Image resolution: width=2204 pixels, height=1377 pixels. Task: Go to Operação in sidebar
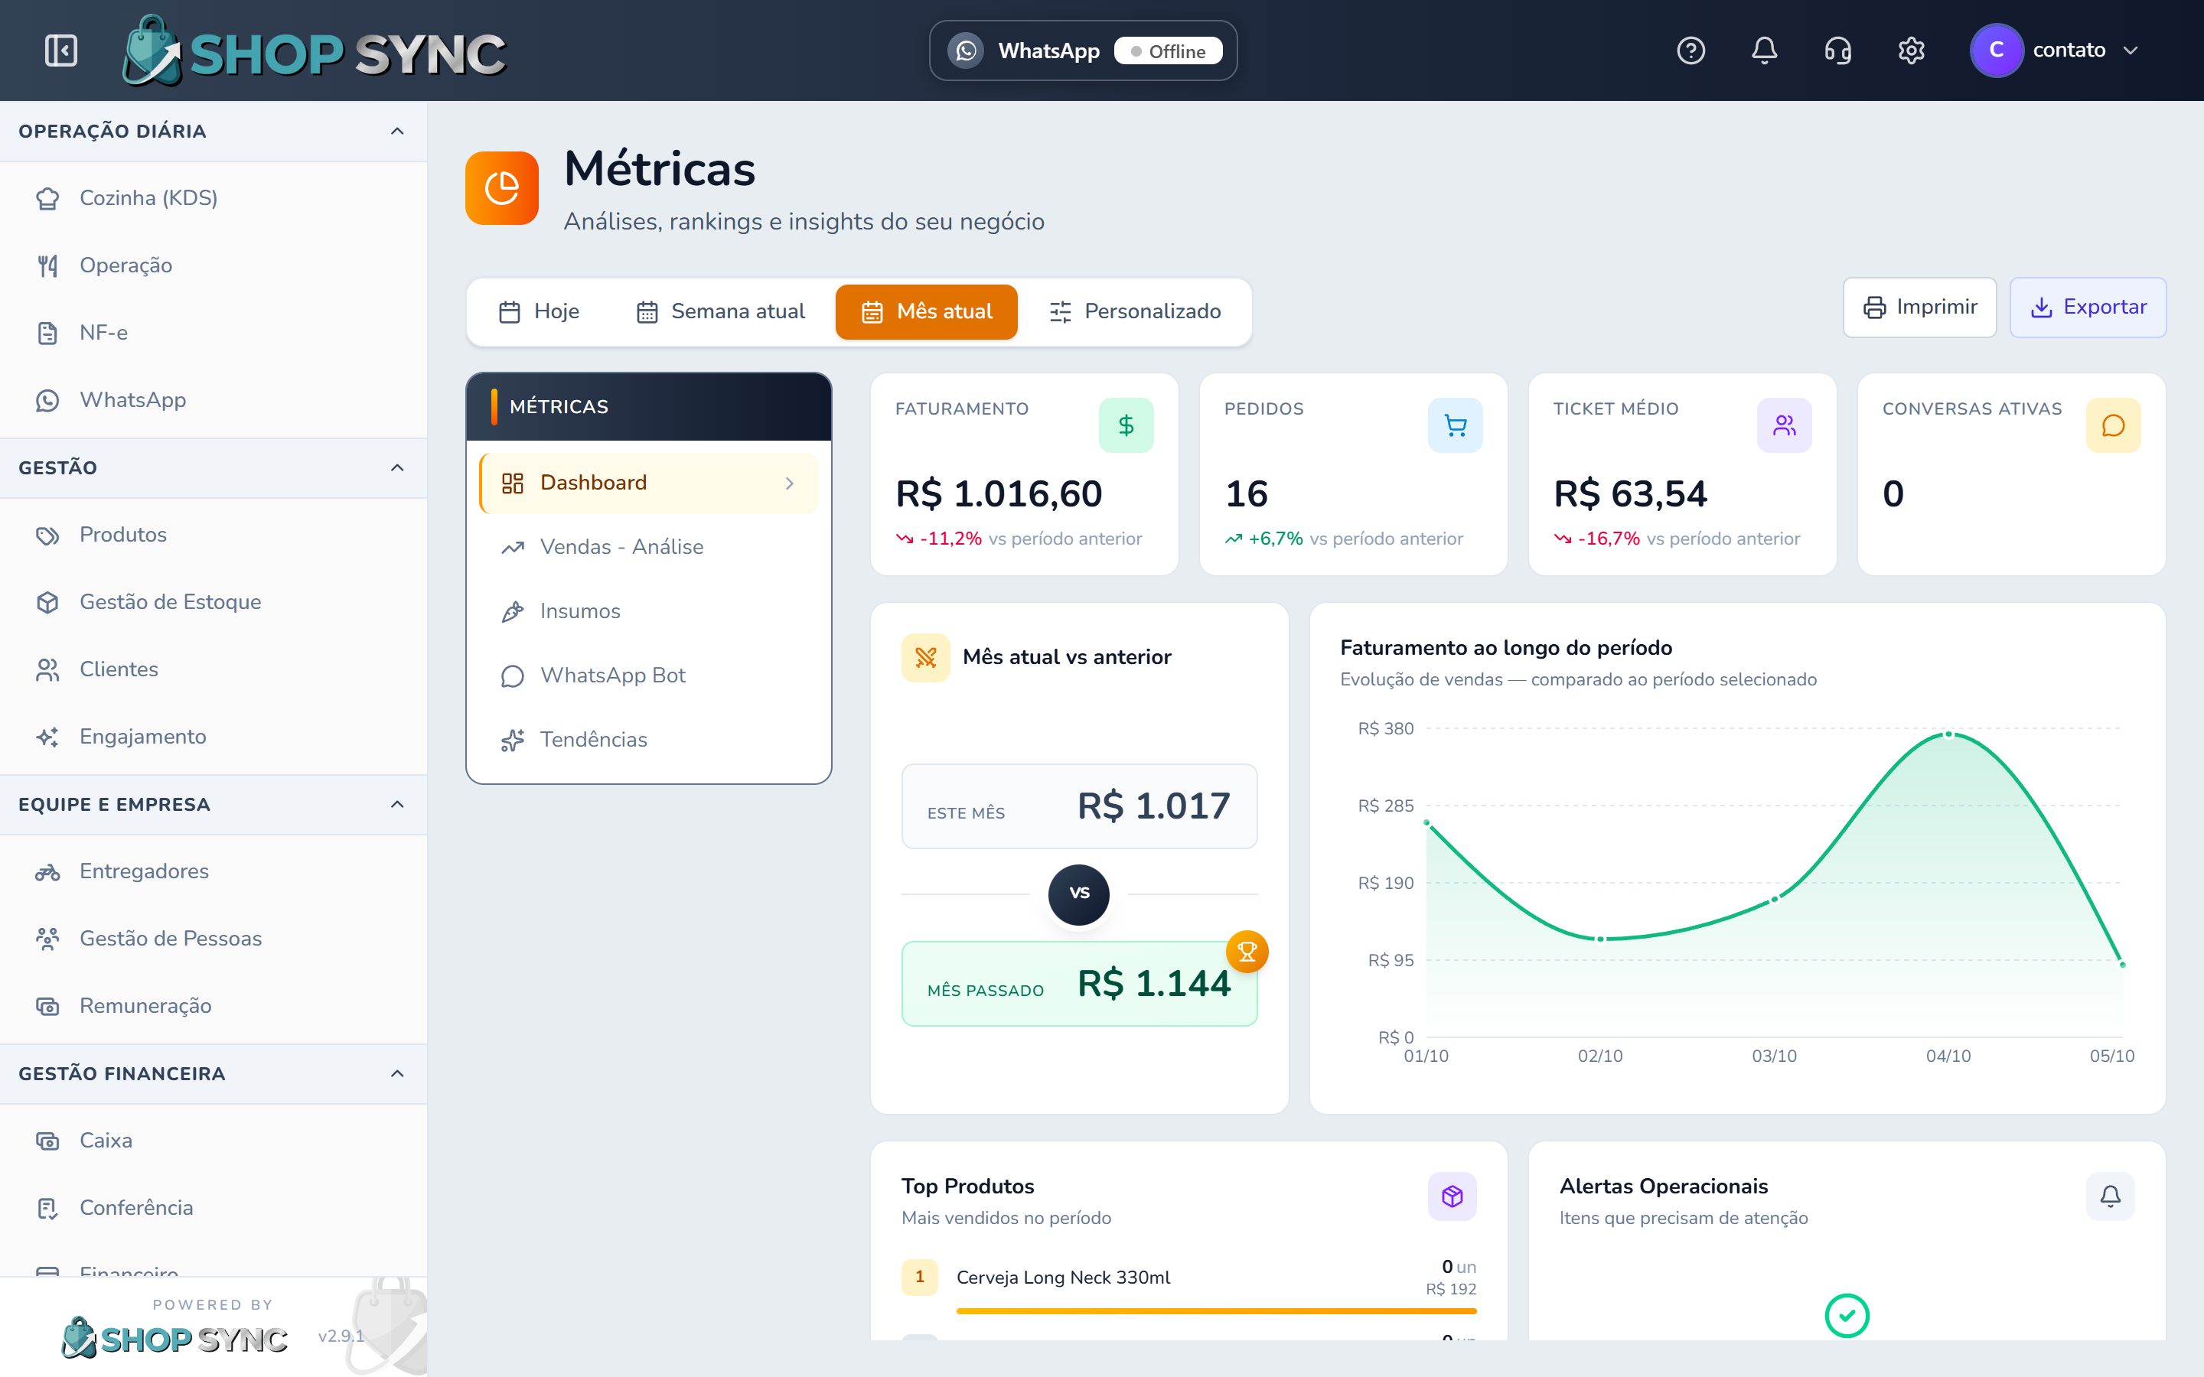(213, 265)
